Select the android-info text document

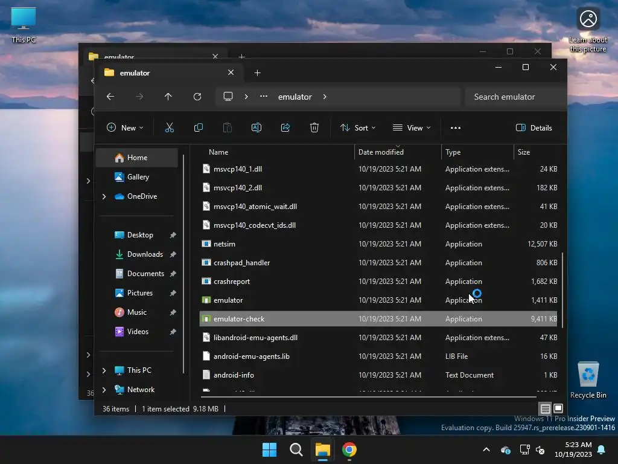(x=378, y=375)
